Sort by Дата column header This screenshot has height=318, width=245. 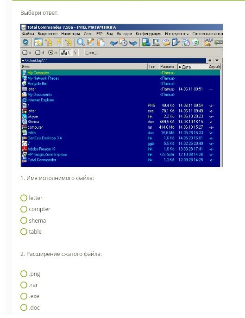click(193, 67)
